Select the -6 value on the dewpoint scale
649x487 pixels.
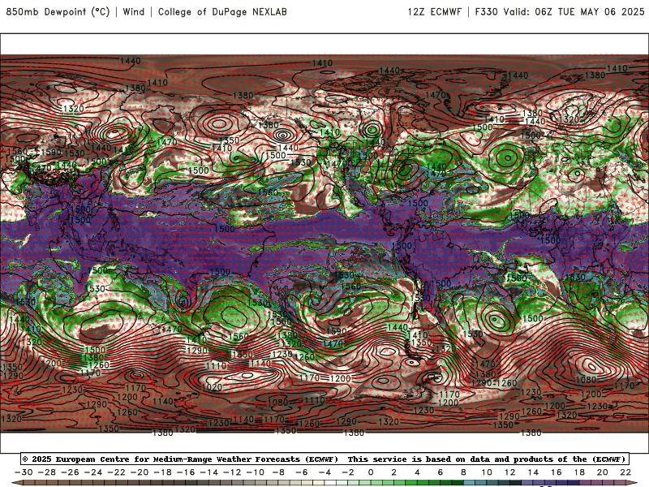[x=302, y=472]
